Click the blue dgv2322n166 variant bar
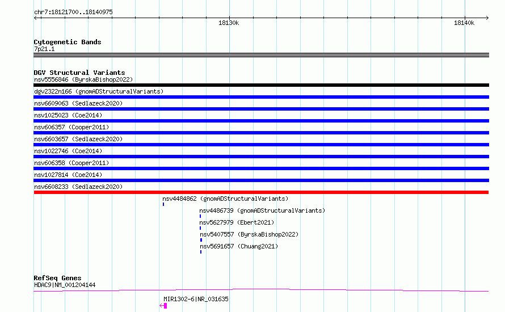The image size is (505, 312). [261, 97]
